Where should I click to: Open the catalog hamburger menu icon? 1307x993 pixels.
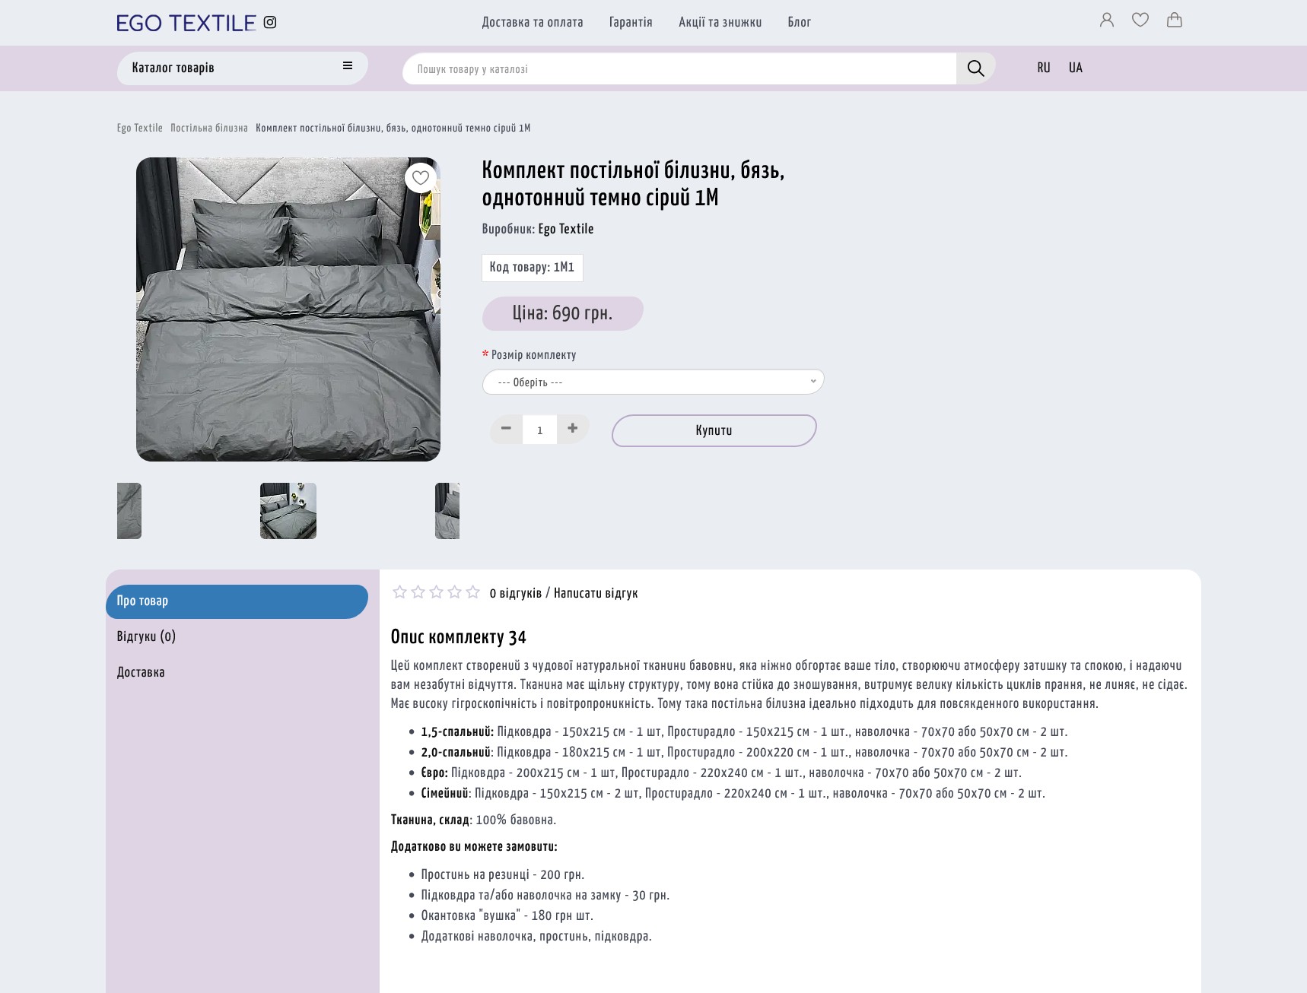348,66
